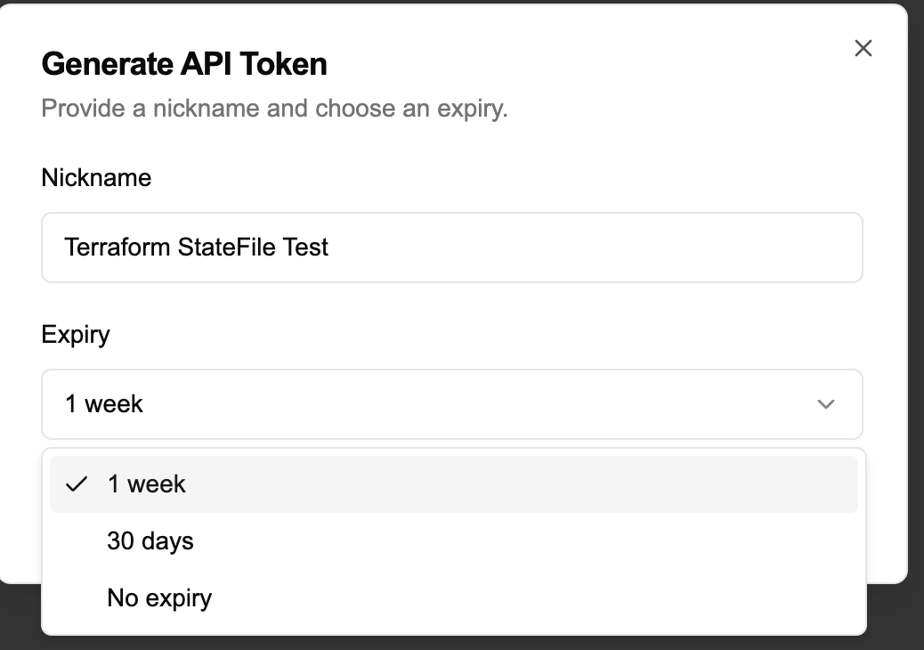Click the chevron arrow on Expiry dropdown
924x650 pixels.
point(826,404)
